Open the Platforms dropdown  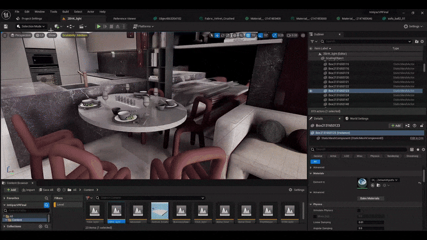[x=144, y=26]
